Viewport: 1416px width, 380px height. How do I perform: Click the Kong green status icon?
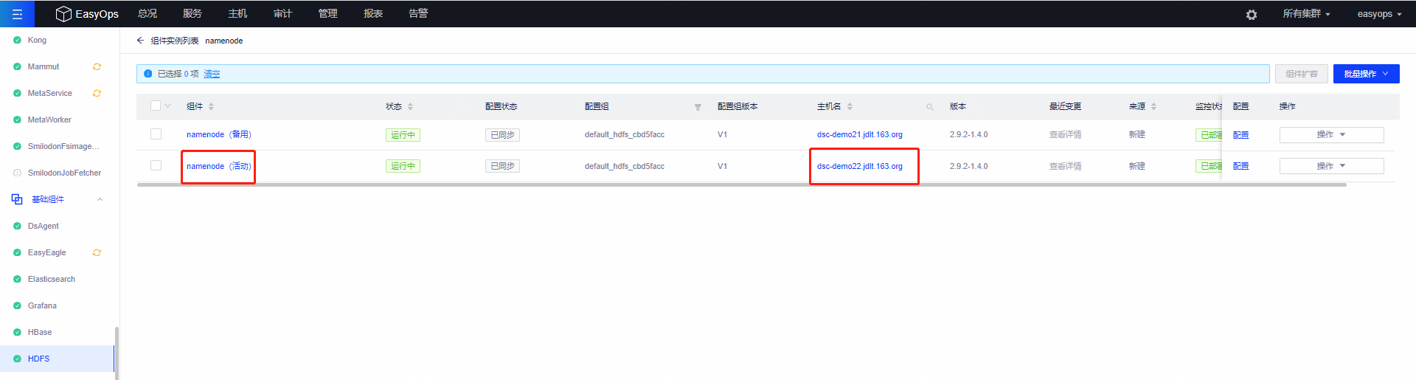click(17, 40)
